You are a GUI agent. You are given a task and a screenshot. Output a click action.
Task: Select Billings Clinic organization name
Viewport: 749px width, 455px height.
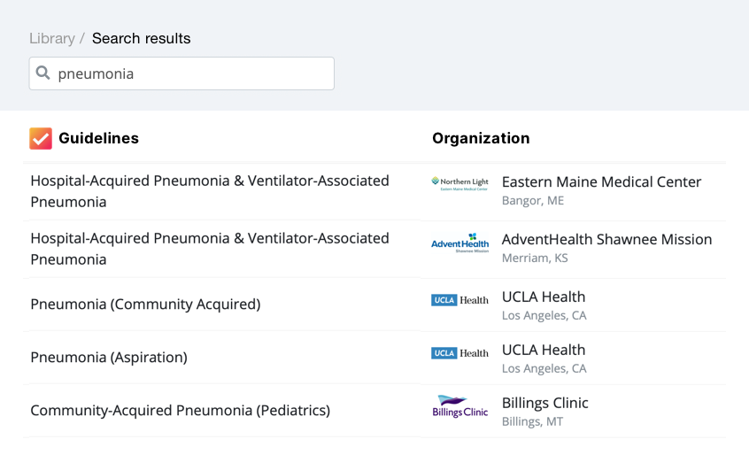pyautogui.click(x=544, y=404)
